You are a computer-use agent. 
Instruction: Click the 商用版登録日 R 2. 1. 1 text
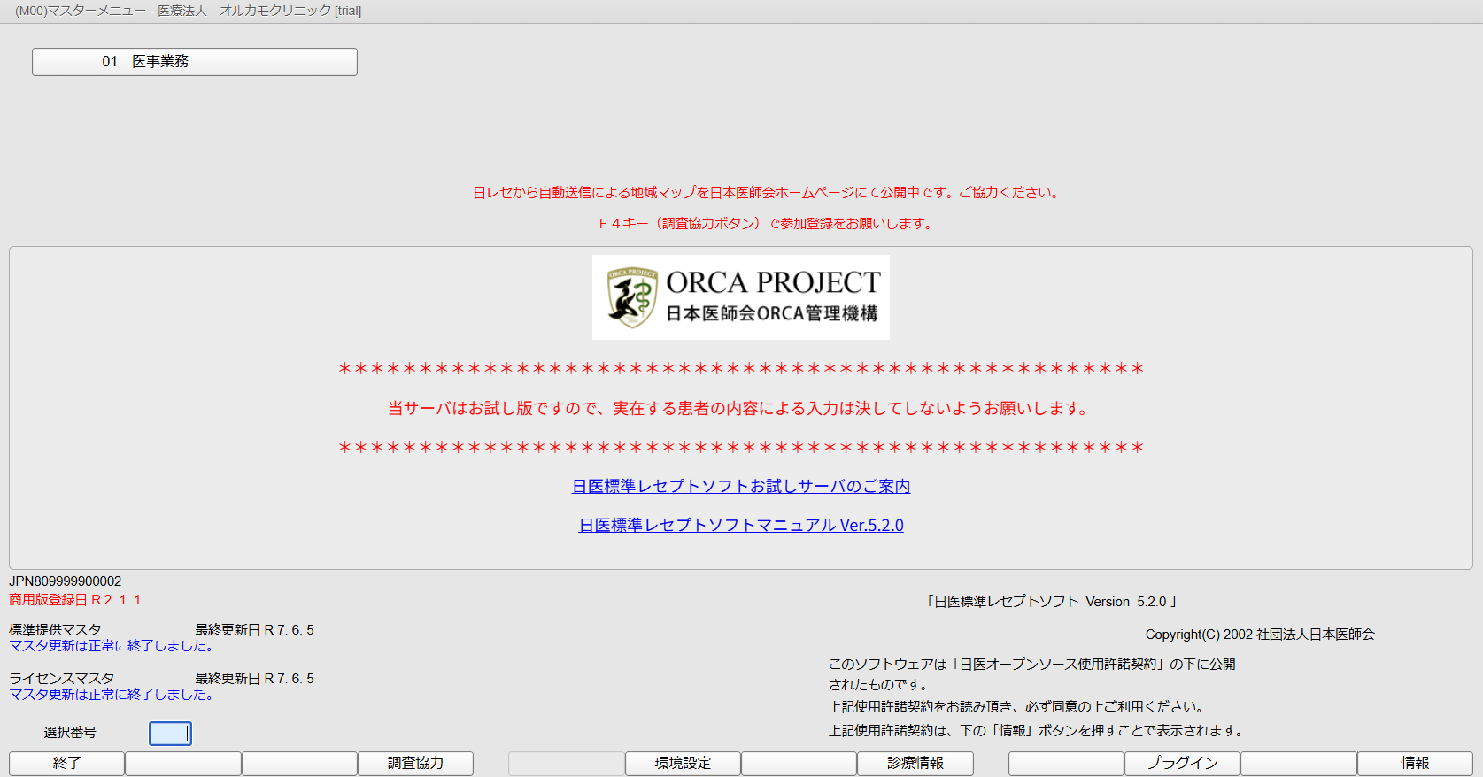pyautogui.click(x=75, y=600)
